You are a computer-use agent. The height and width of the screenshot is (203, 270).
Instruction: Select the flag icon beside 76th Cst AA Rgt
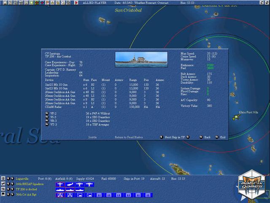[3, 194]
